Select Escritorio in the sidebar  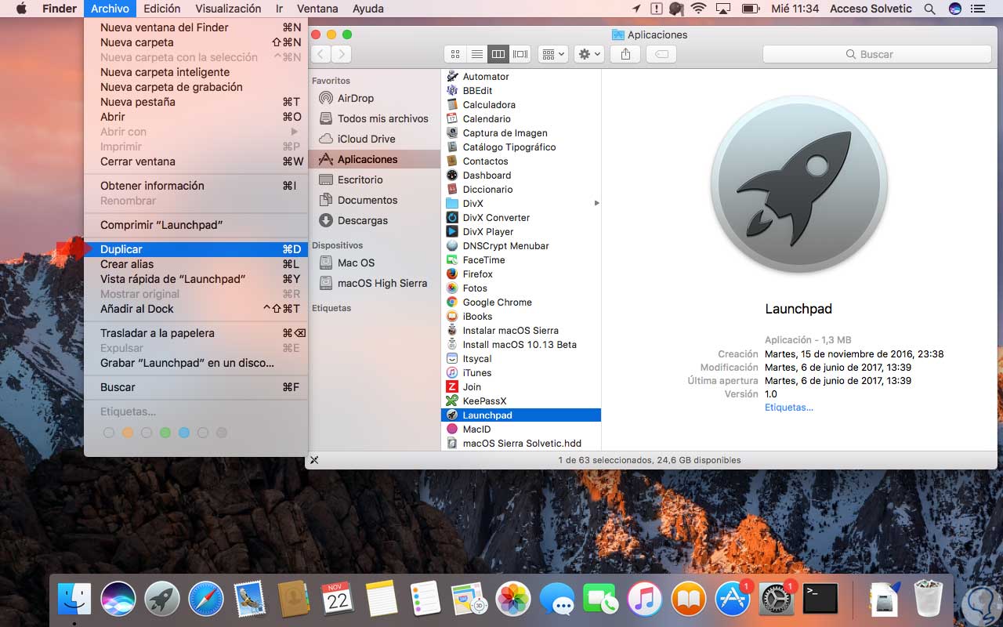tap(375, 179)
